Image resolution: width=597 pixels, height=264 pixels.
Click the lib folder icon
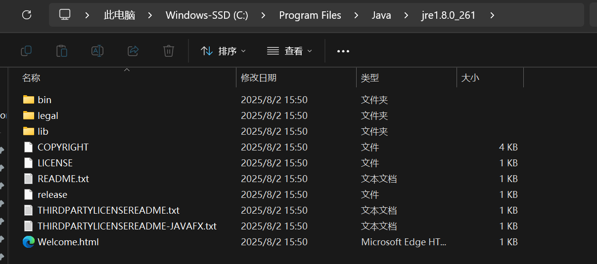[x=29, y=131]
